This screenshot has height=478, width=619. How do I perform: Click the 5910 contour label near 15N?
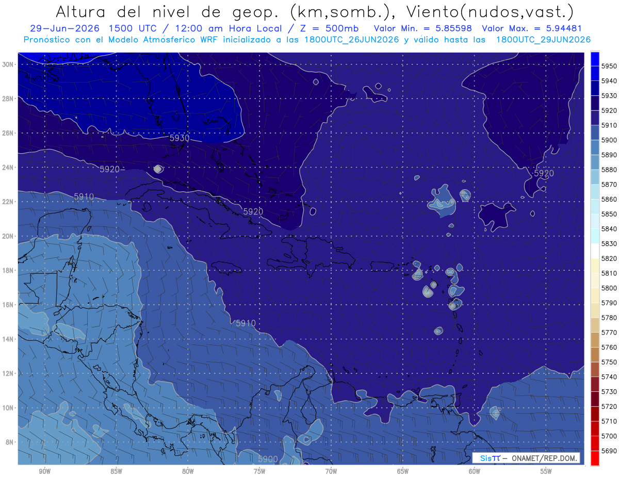[x=246, y=323]
